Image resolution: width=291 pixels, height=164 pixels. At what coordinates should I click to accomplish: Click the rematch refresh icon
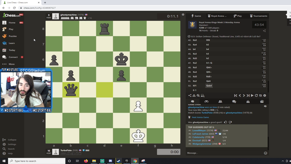pos(256,95)
